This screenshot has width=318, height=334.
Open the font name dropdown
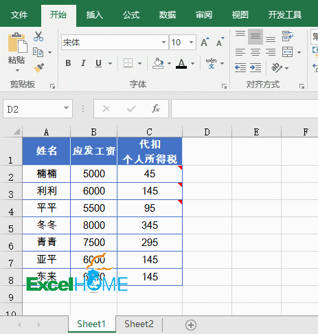click(163, 42)
